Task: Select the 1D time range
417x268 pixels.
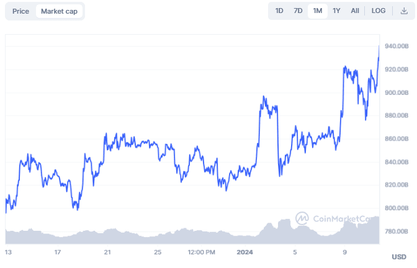Action: (279, 11)
